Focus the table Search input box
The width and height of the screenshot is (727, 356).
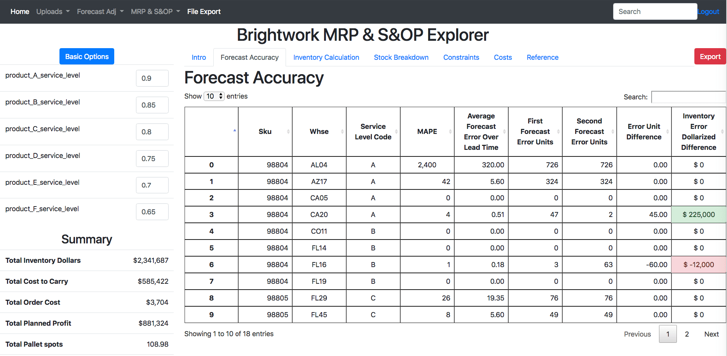[688, 97]
